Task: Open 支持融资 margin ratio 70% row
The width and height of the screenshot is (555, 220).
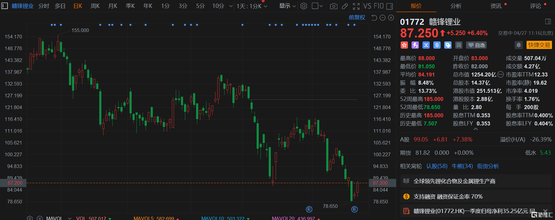Action: (x=476, y=196)
